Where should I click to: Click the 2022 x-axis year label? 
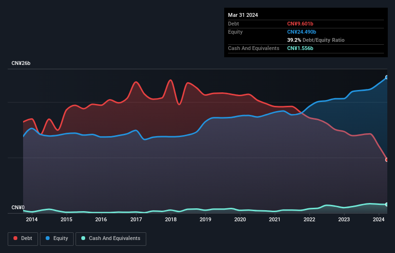tap(309, 220)
